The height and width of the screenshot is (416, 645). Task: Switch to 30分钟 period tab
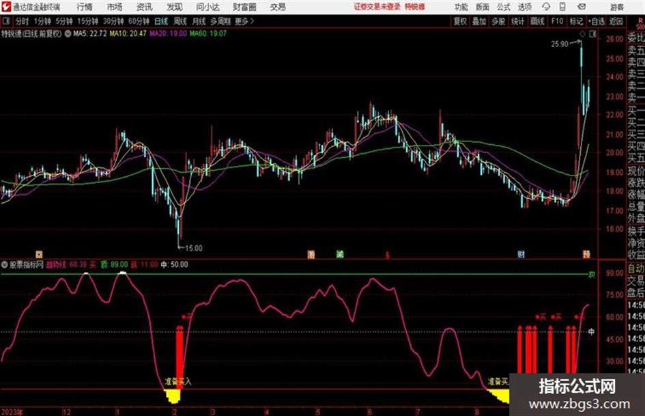click(113, 21)
